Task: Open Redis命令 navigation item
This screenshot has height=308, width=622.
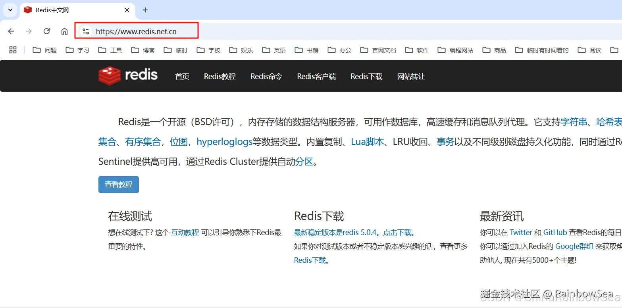Action: pyautogui.click(x=266, y=77)
